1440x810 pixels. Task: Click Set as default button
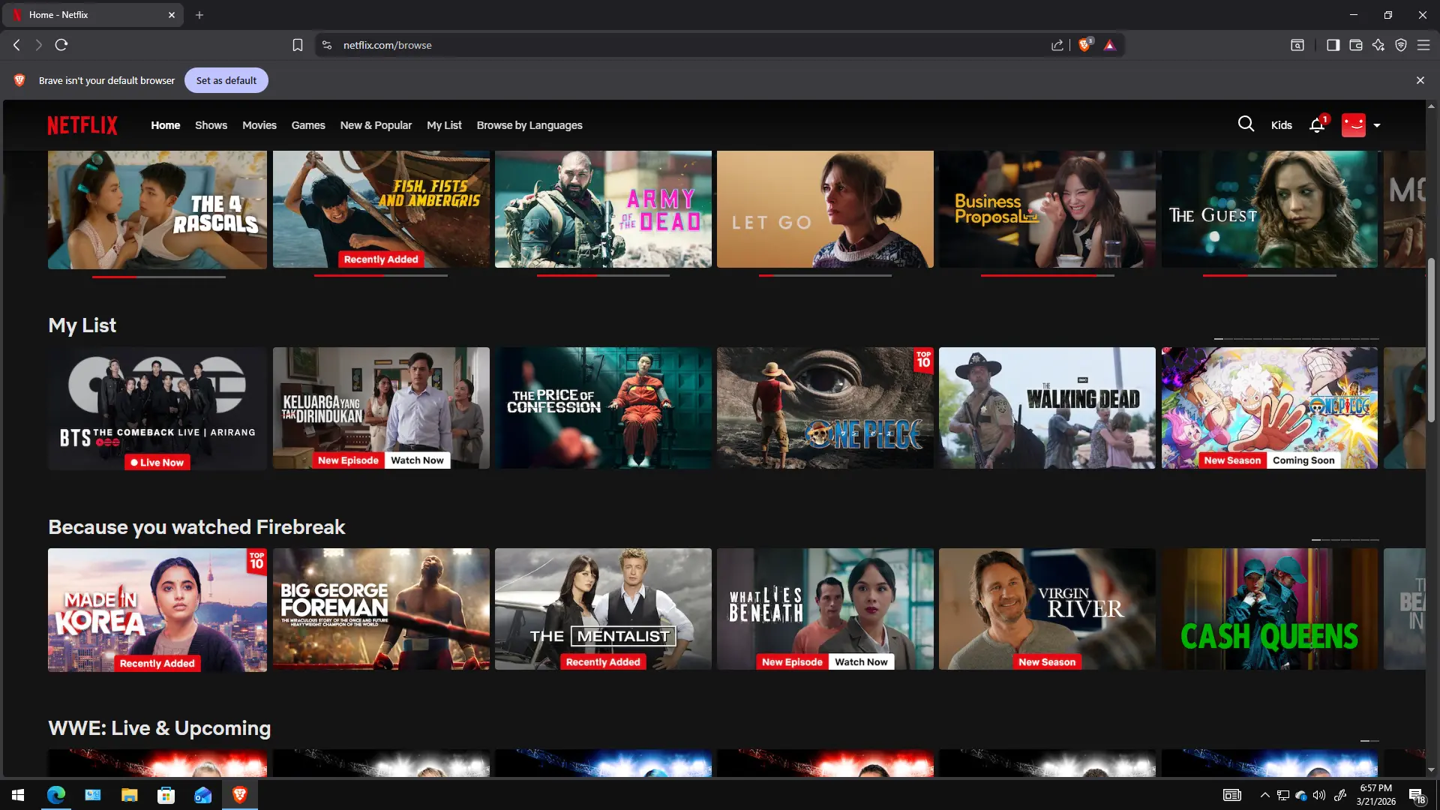[x=226, y=80]
